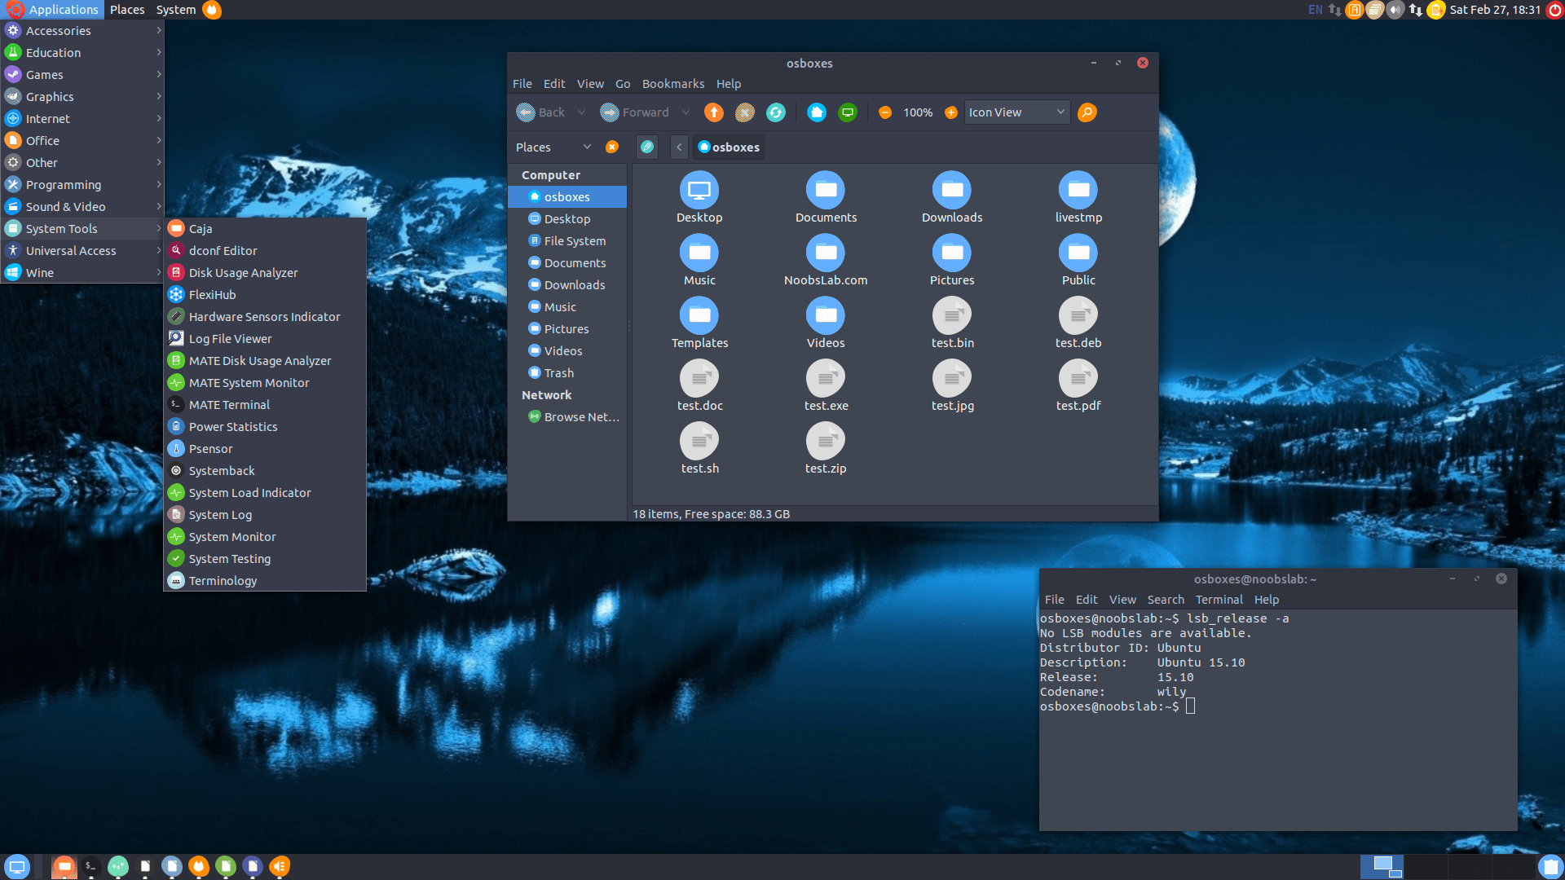Click the Home folder toolbar icon
The width and height of the screenshot is (1565, 880).
pos(817,112)
